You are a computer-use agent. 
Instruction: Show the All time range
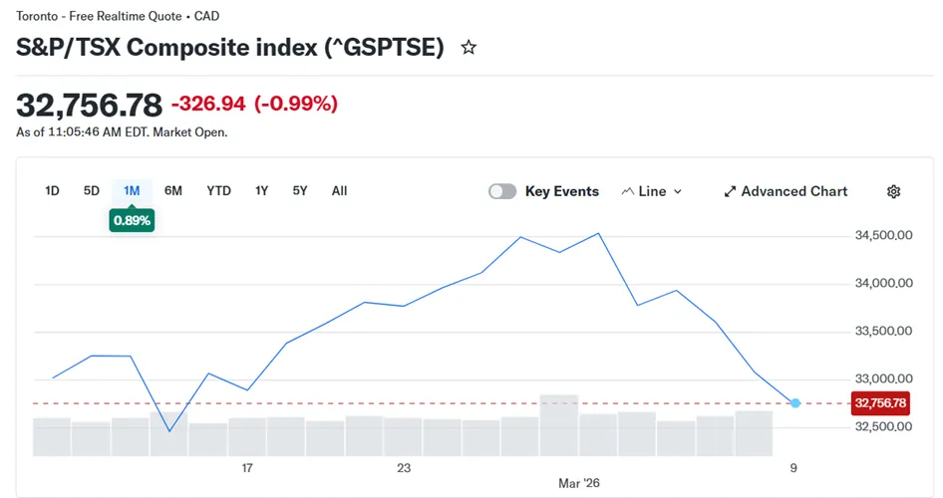tap(339, 190)
